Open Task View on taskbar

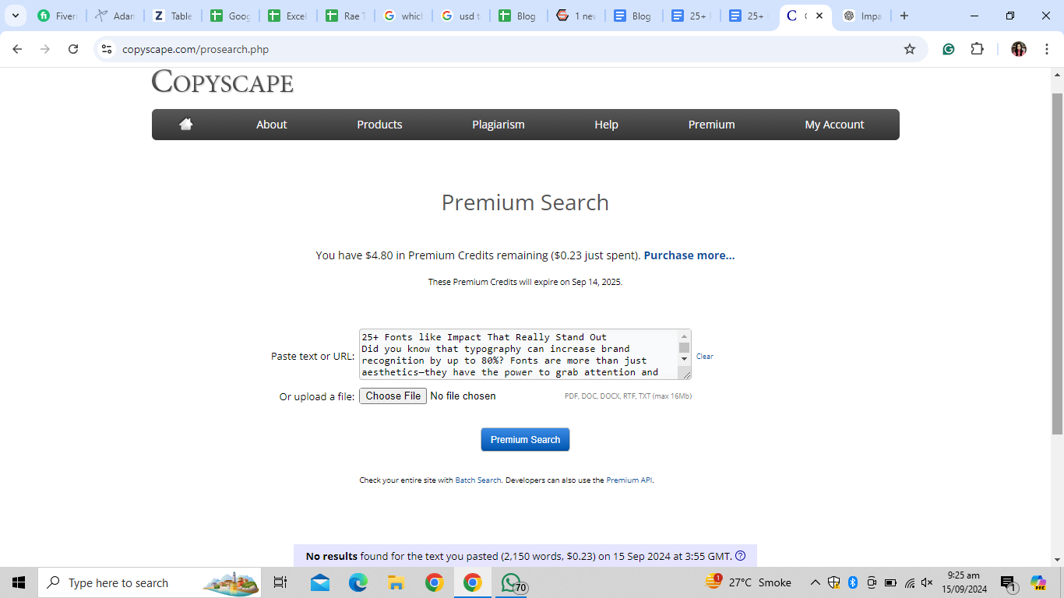pos(280,582)
